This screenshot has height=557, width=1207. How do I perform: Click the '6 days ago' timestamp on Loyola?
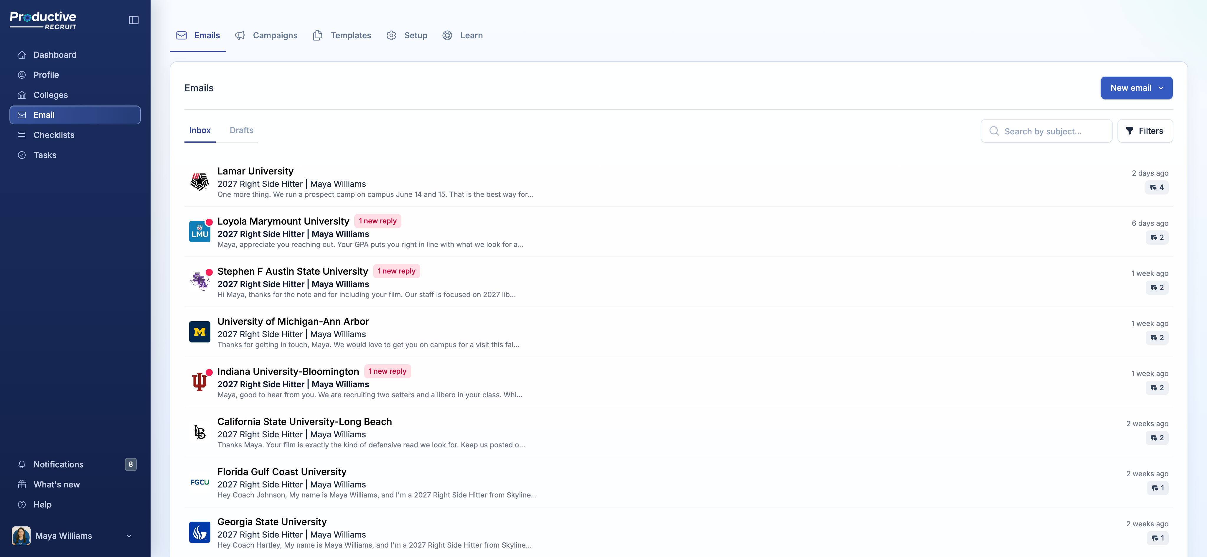(x=1150, y=223)
